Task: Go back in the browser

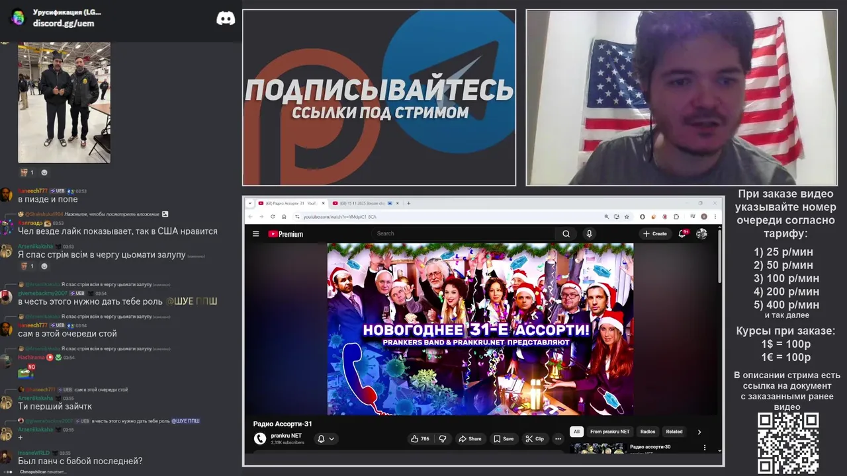Action: coord(251,217)
